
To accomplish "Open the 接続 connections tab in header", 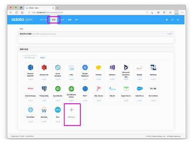I will [x=54, y=20].
